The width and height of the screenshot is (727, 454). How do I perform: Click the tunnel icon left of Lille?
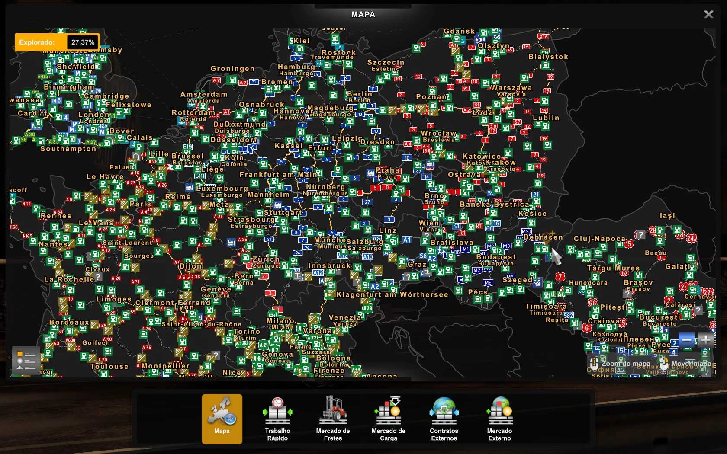pyautogui.click(x=136, y=157)
